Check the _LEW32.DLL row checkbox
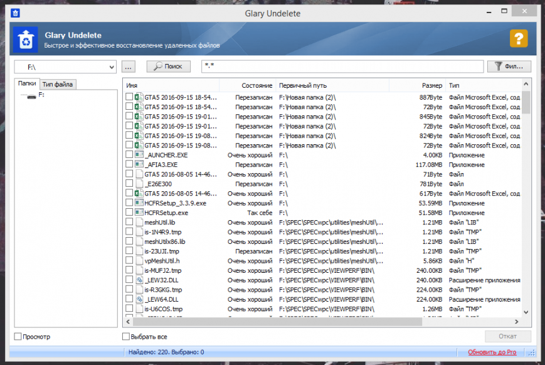Image resolution: width=545 pixels, height=365 pixels. [x=129, y=280]
